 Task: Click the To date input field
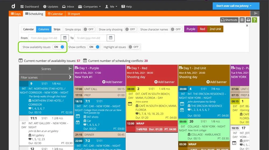coord(91,38)
